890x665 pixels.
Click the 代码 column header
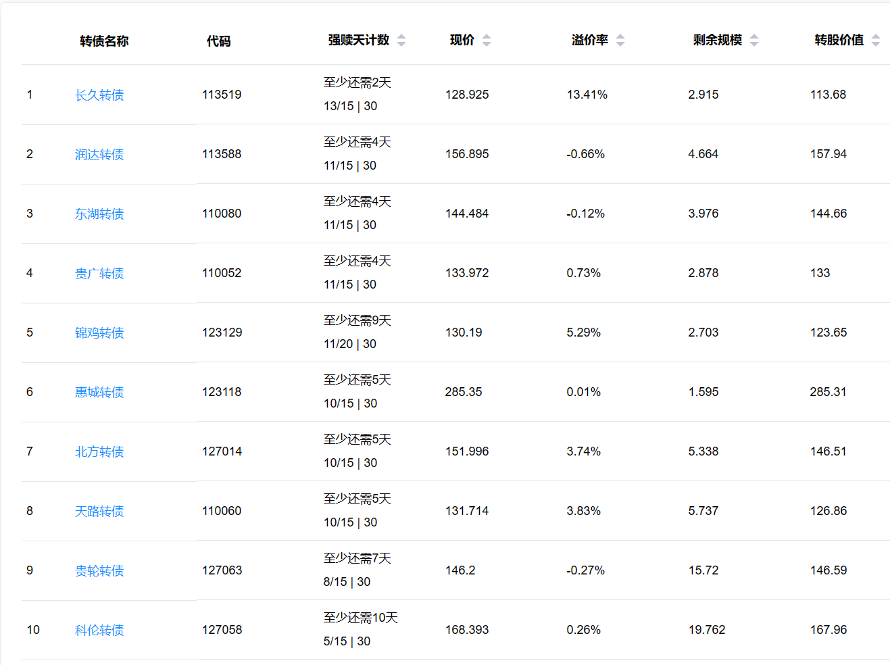[218, 41]
